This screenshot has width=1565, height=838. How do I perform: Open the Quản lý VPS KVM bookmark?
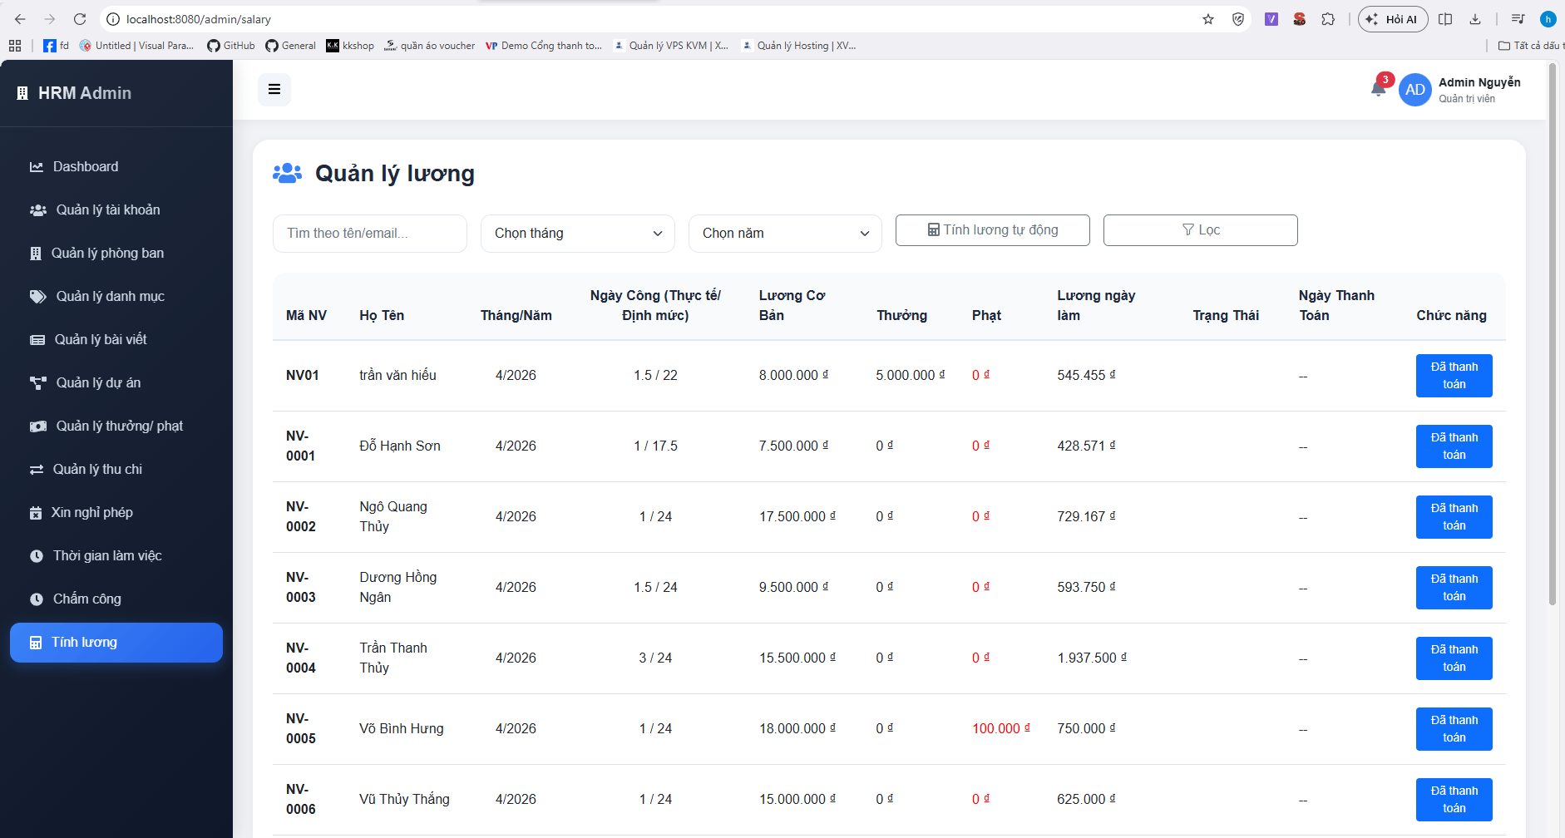(670, 46)
